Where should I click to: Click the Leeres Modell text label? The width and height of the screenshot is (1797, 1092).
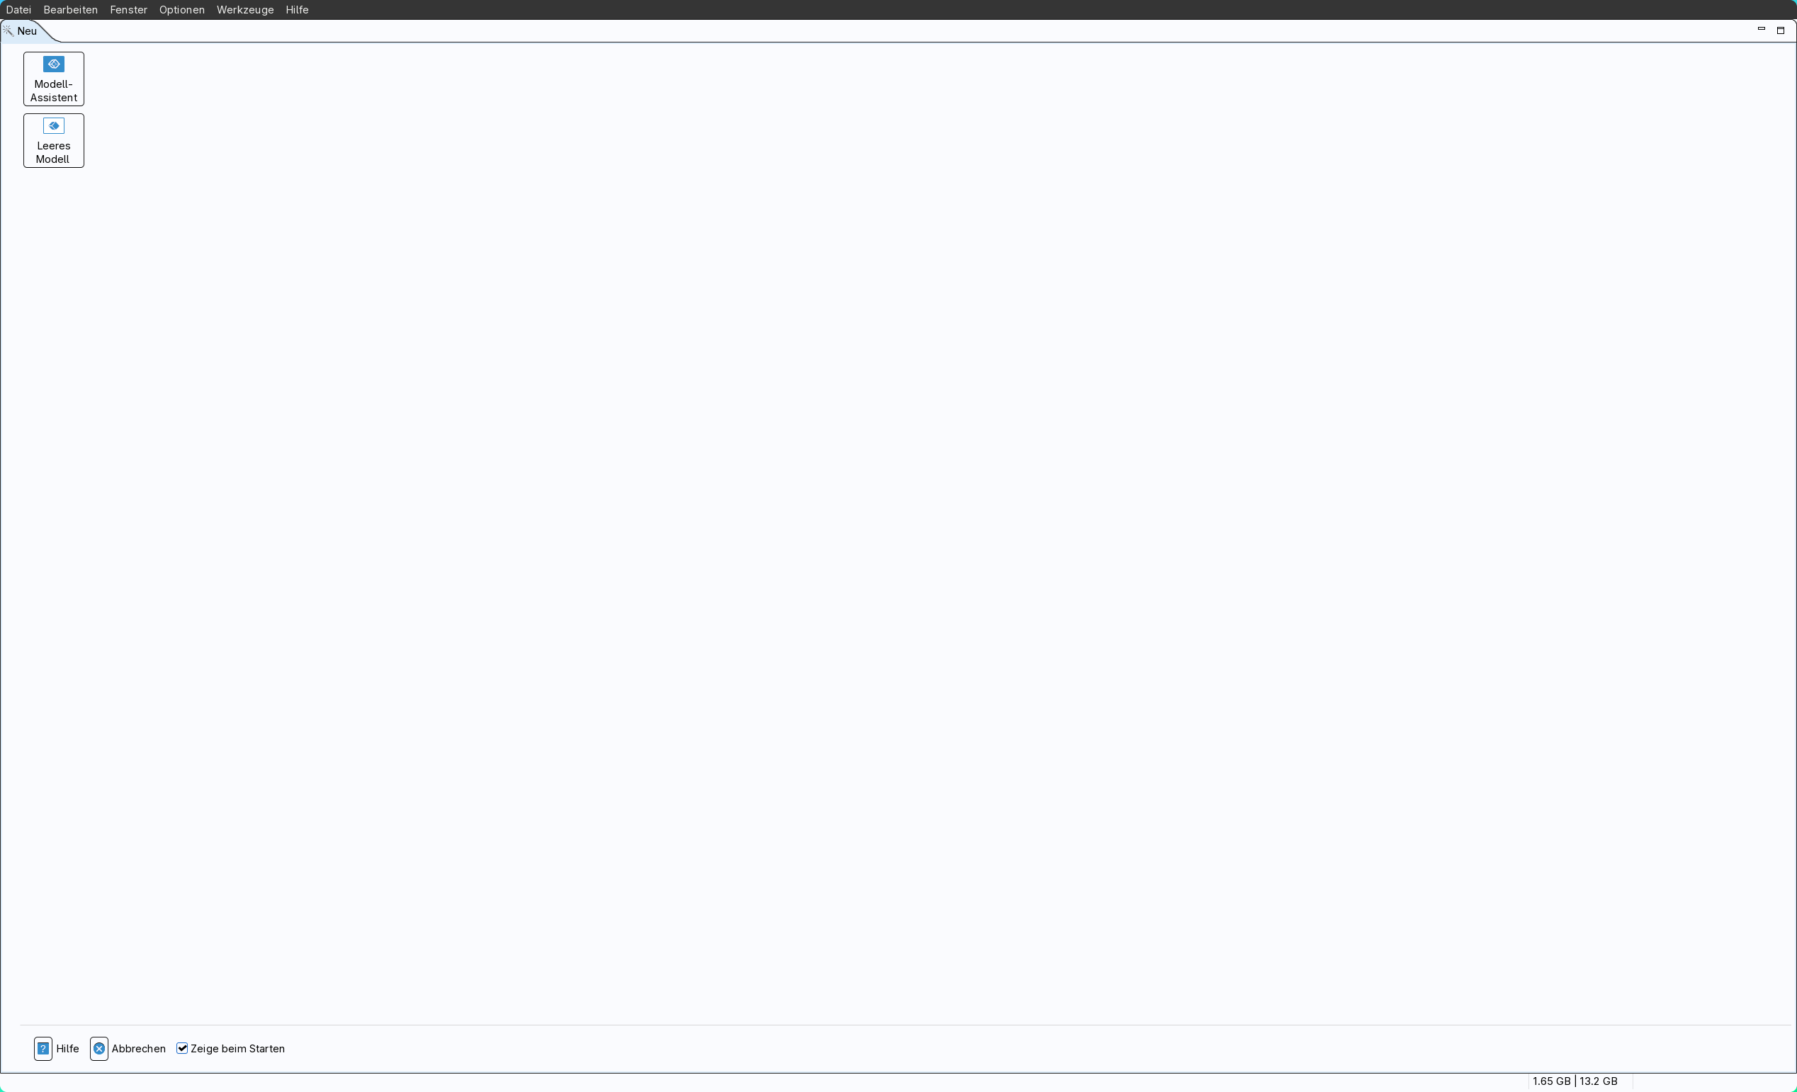(x=53, y=152)
